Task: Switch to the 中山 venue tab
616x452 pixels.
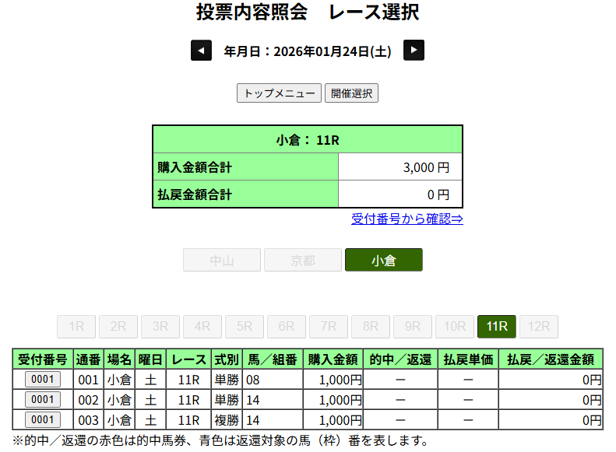Action: click(x=222, y=261)
